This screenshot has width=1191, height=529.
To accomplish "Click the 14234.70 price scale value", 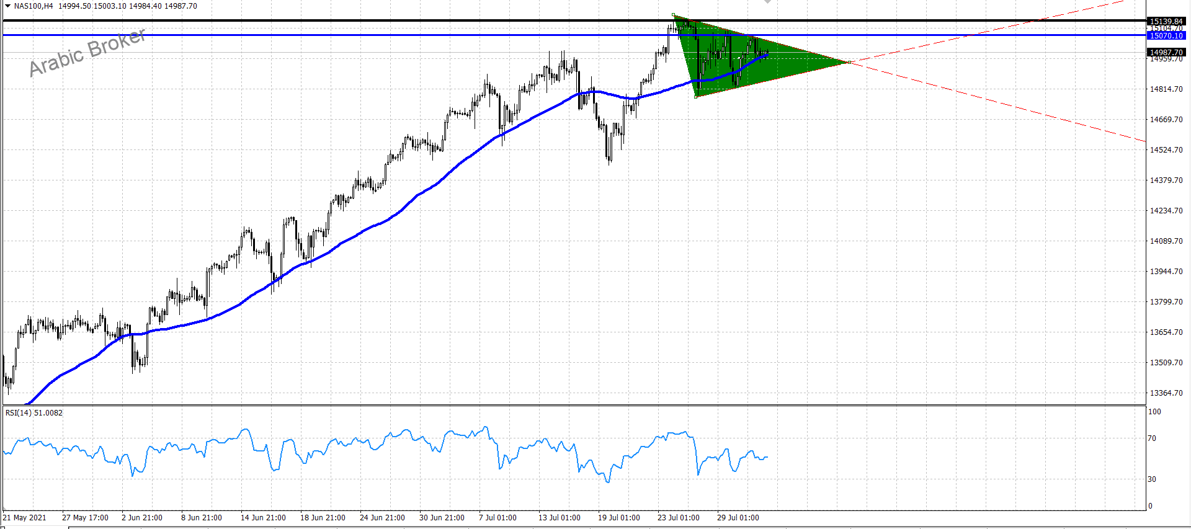I will pyautogui.click(x=1166, y=211).
